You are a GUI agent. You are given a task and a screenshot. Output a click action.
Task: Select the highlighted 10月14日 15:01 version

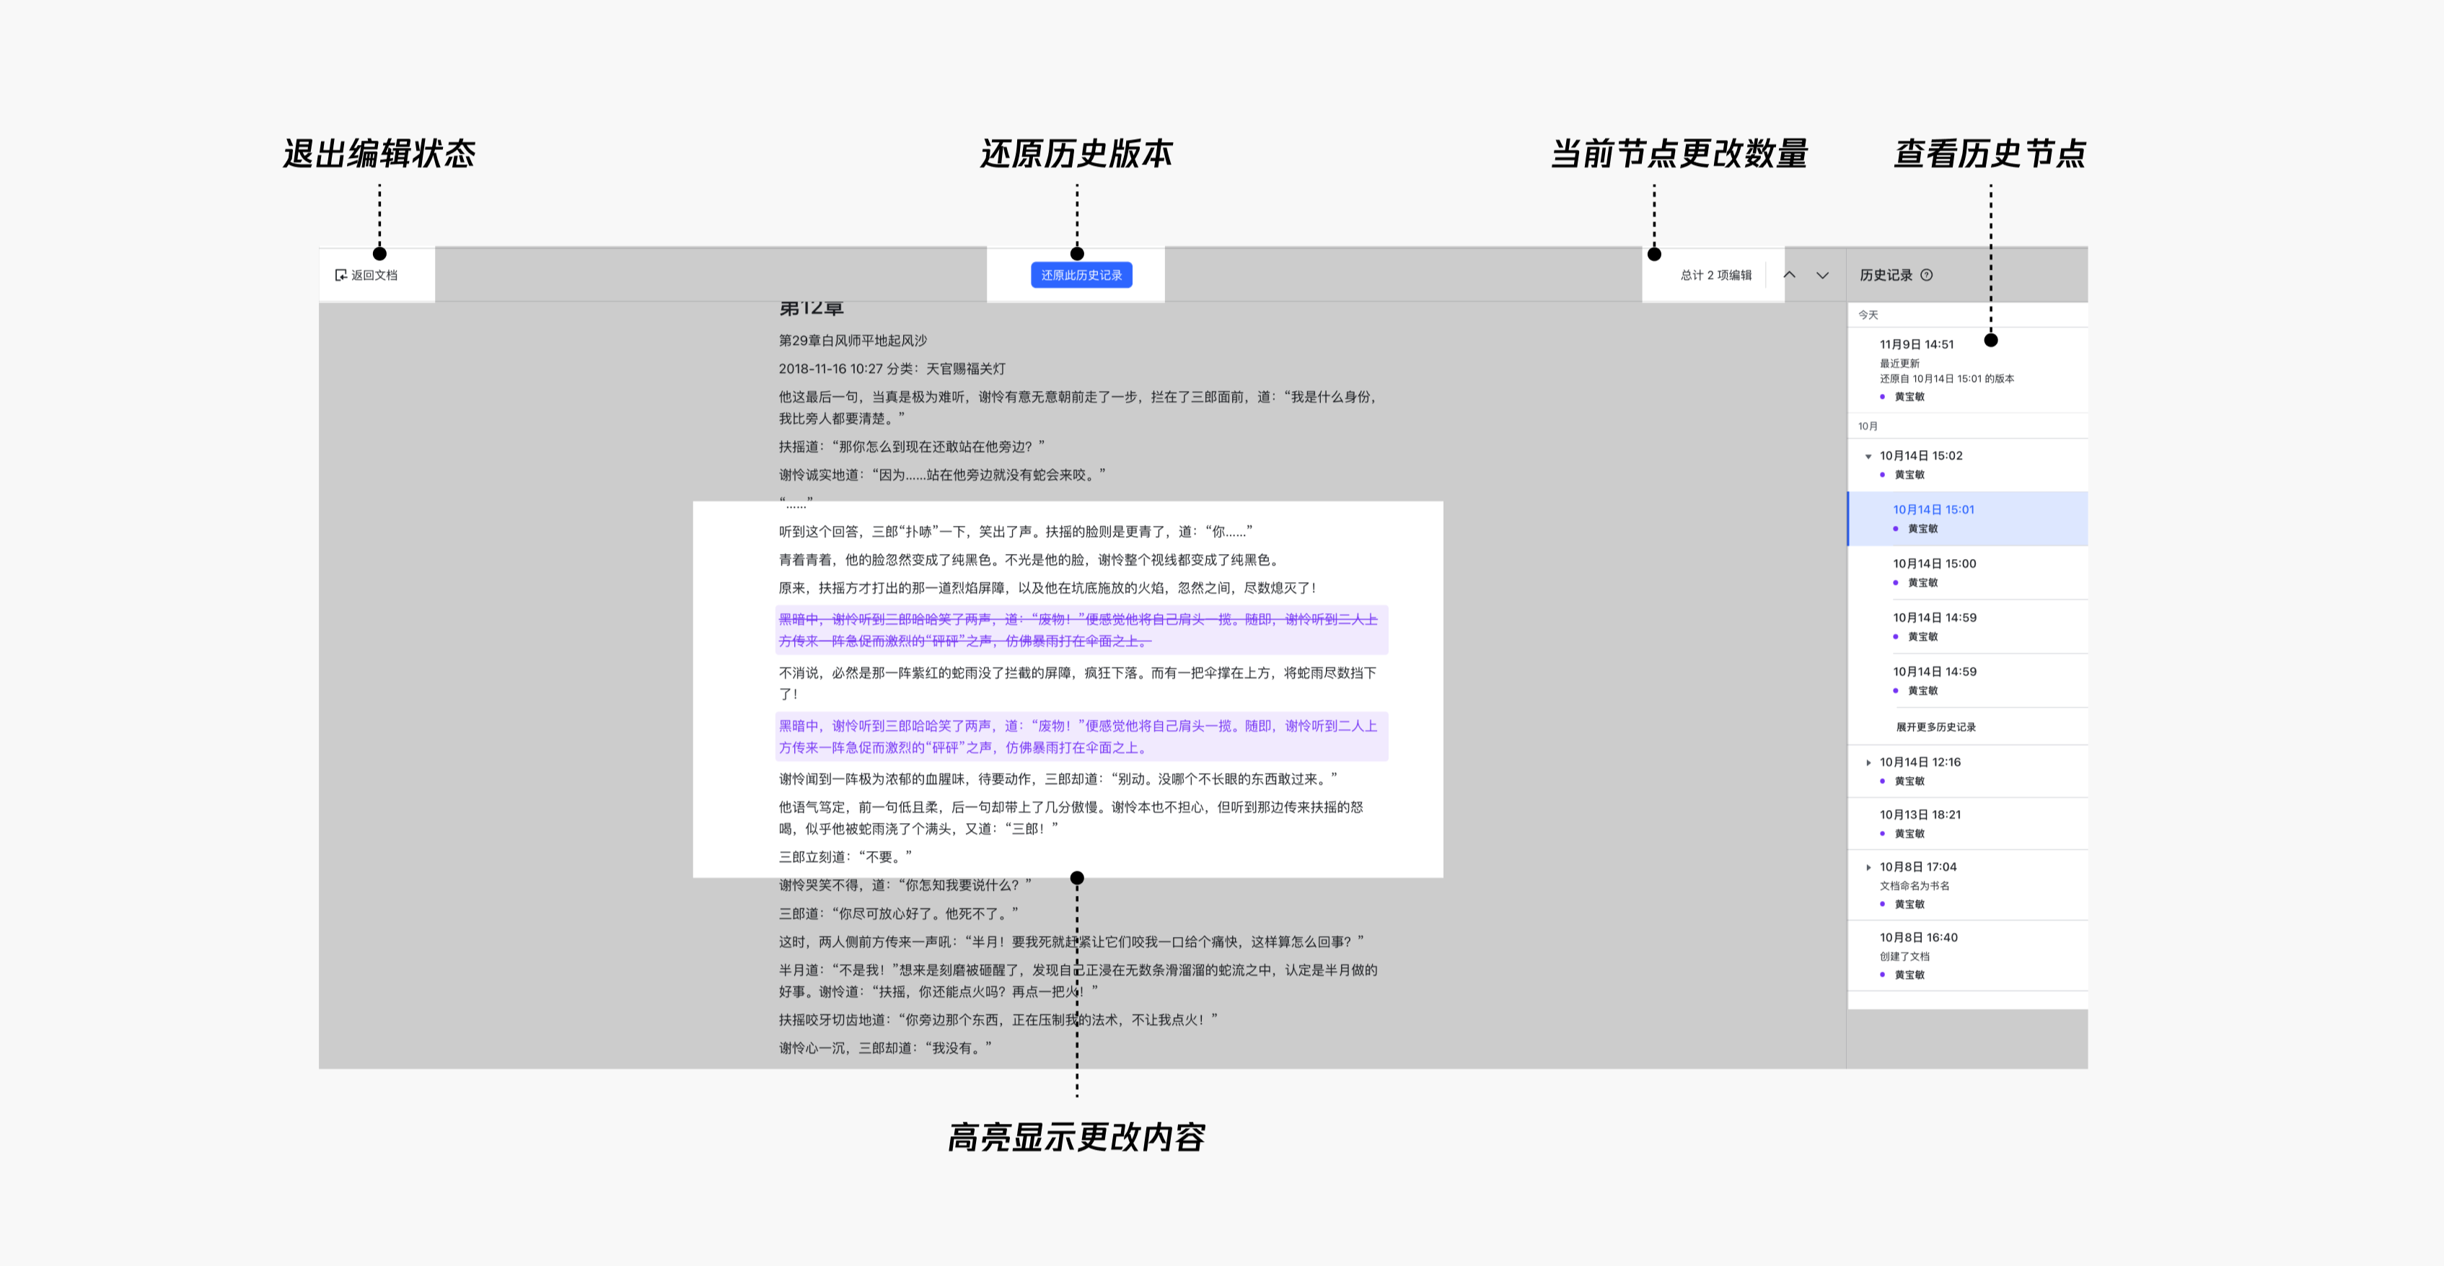point(1933,509)
